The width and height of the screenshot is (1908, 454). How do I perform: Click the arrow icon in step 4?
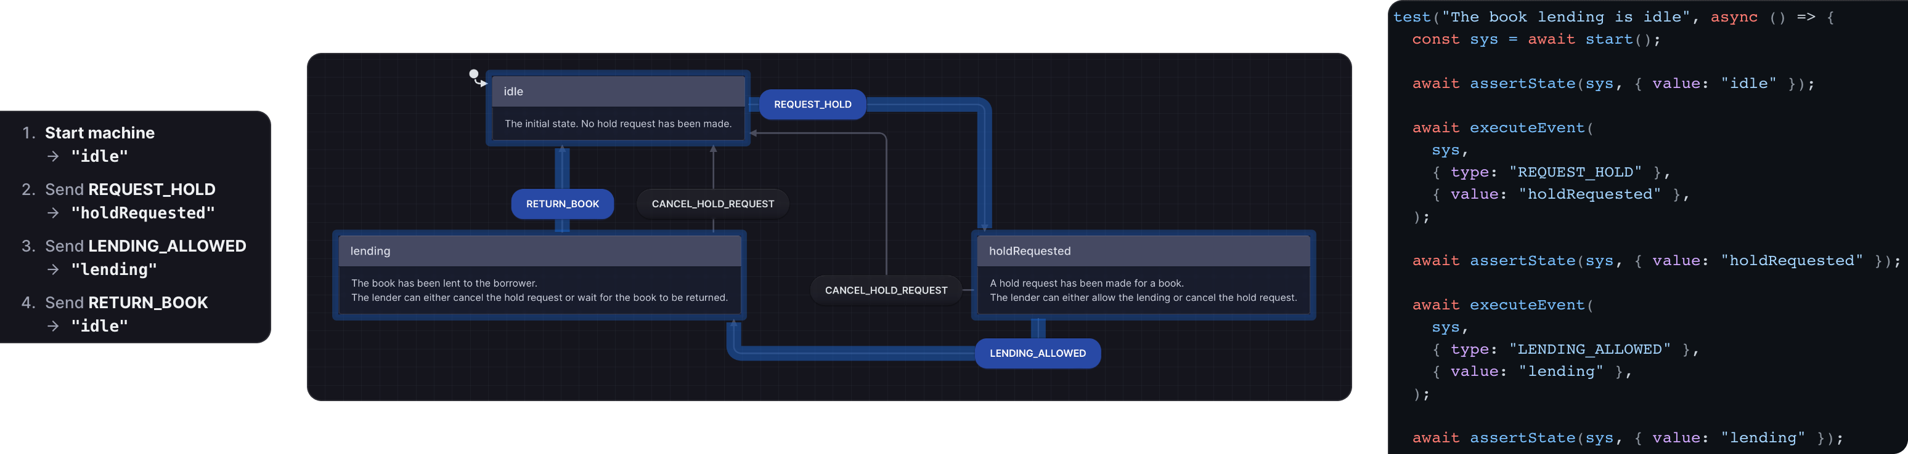54,326
